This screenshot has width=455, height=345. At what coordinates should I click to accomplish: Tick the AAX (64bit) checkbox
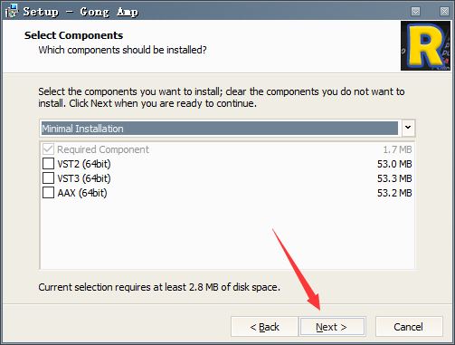pos(48,193)
